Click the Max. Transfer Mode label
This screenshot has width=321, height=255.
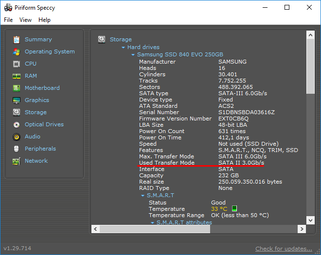click(166, 156)
